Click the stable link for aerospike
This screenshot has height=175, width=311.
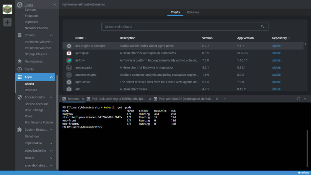pos(276,53)
